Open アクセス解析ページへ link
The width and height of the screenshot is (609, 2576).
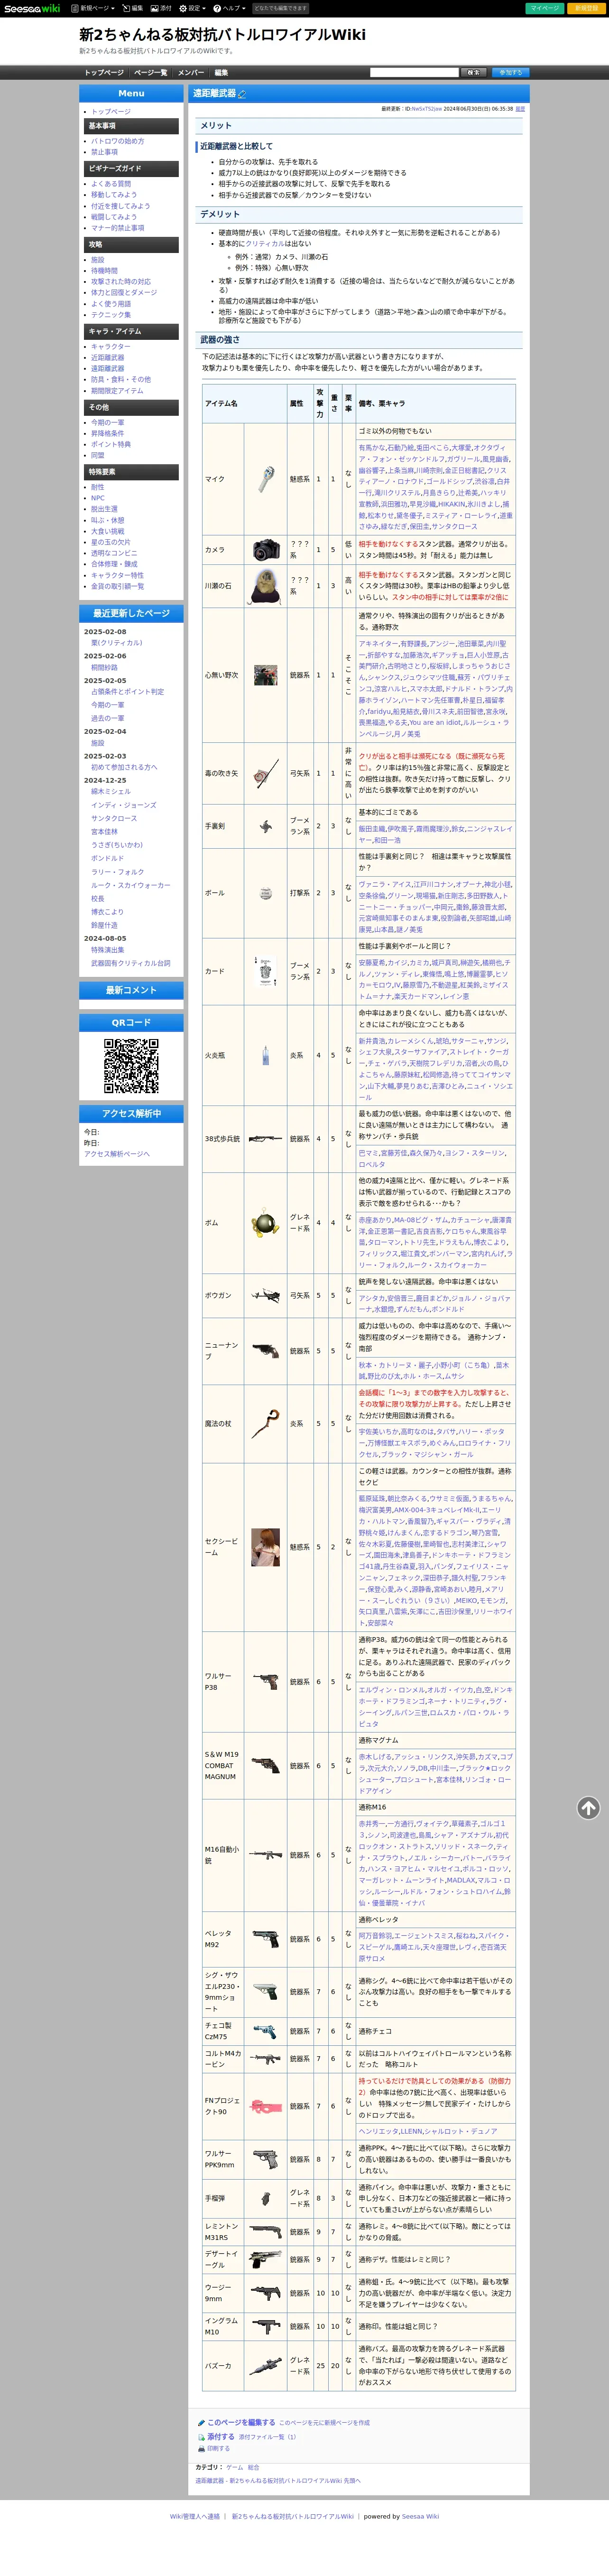116,1154
